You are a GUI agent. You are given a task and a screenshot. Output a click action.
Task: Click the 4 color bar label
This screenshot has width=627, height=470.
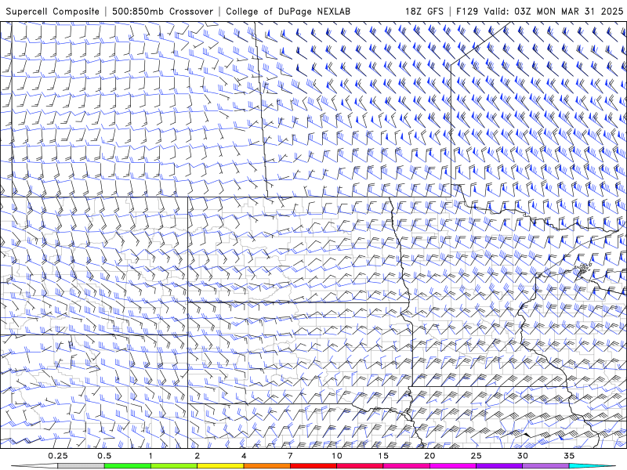point(244,456)
